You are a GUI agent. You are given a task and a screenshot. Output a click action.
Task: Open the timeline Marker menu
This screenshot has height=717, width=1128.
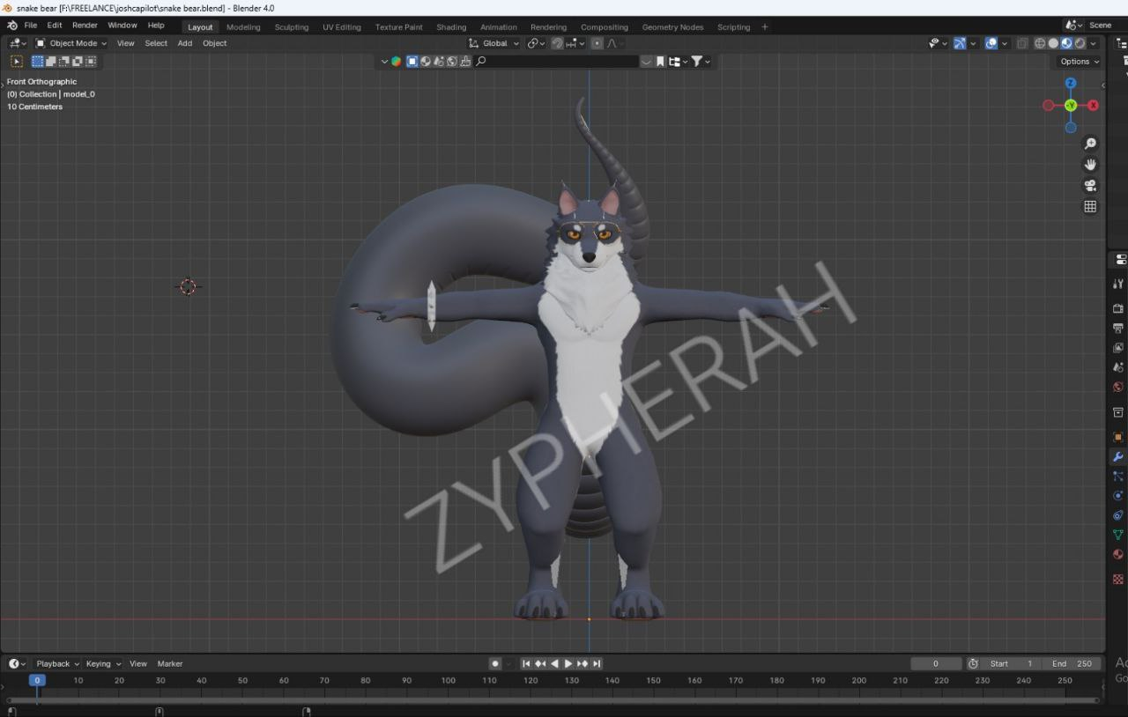coord(170,664)
